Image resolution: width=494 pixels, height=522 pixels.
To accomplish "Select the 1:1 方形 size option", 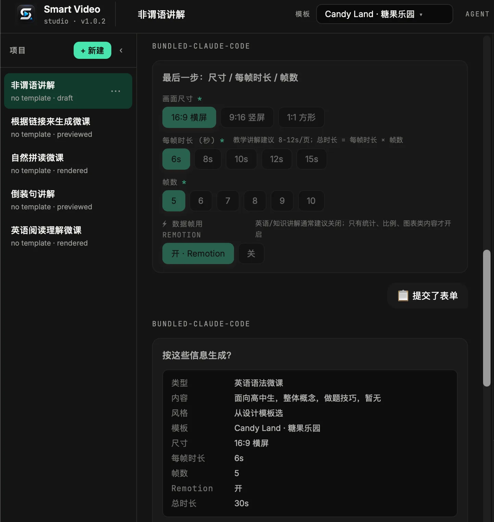I will pos(301,117).
